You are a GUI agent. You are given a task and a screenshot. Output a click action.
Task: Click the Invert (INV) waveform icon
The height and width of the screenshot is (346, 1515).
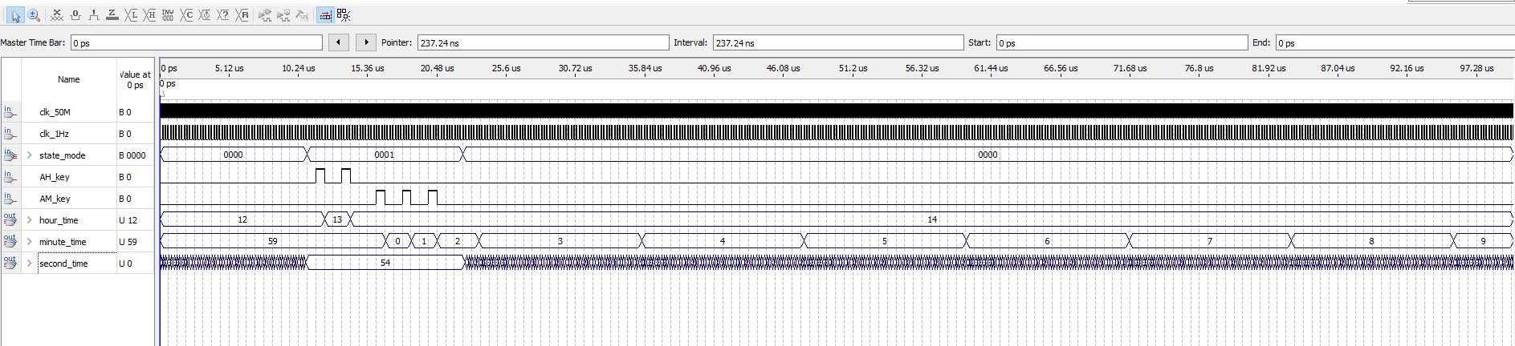168,15
